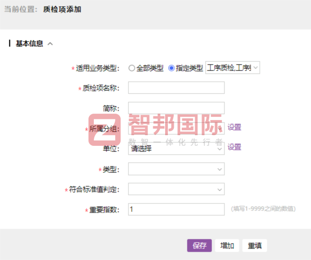Click the 适用业务类型 field label
311x260 pixels.
98,68
